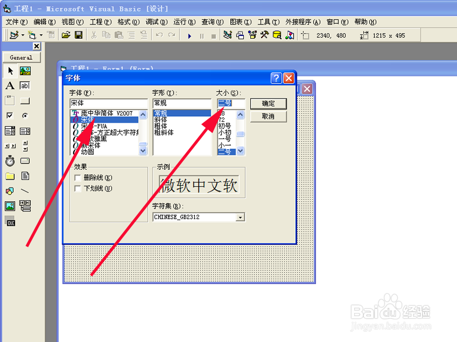
Task: Select the Shape control tool
Action: [x=10, y=191]
